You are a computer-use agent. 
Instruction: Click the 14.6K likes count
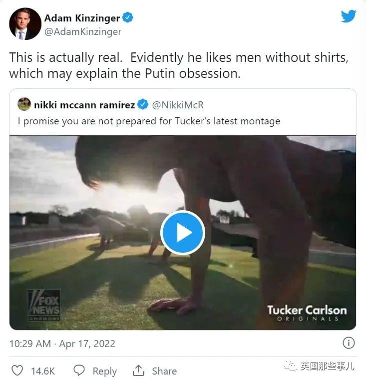point(43,371)
